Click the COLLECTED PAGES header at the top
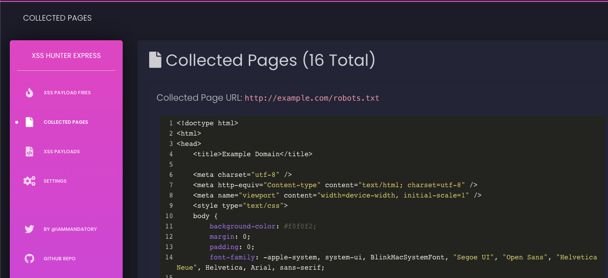This screenshot has width=608, height=278. [x=57, y=18]
